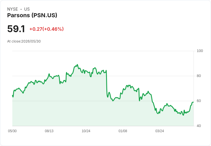Click the current price 59.1

coord(16,29)
